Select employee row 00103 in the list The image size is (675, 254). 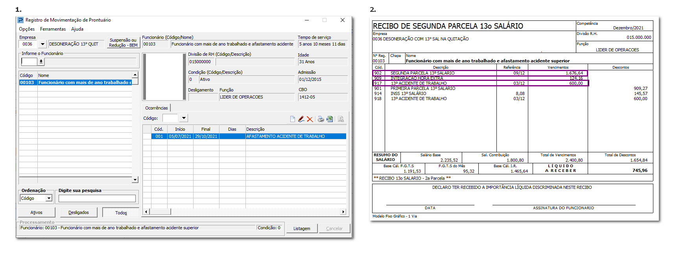(x=76, y=82)
